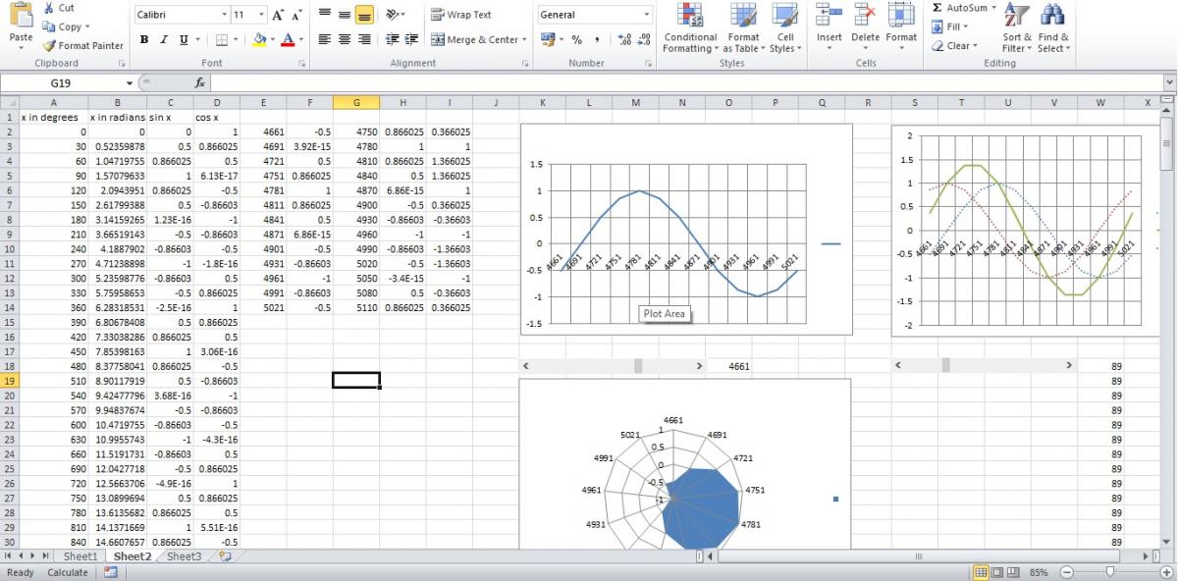1178x581 pixels.
Task: Open the Orientation dropdown
Action: (x=396, y=15)
